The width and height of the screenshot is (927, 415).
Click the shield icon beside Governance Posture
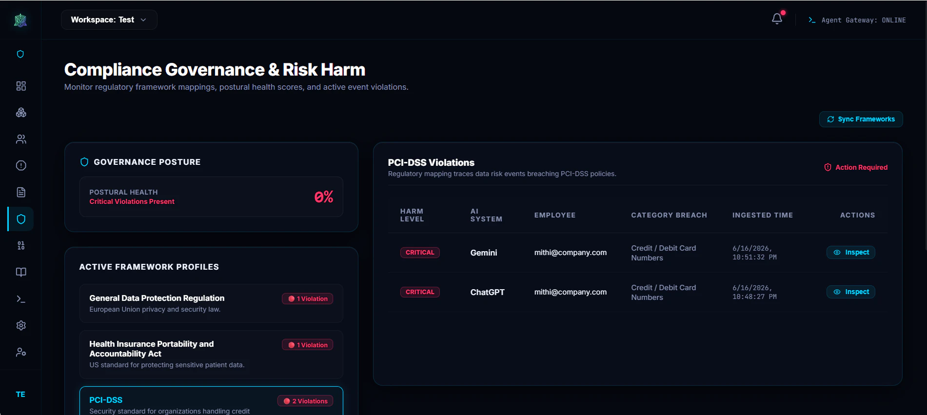click(84, 162)
